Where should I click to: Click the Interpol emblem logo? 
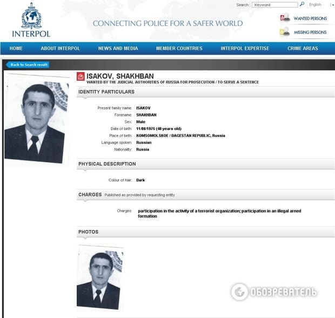tap(31, 16)
